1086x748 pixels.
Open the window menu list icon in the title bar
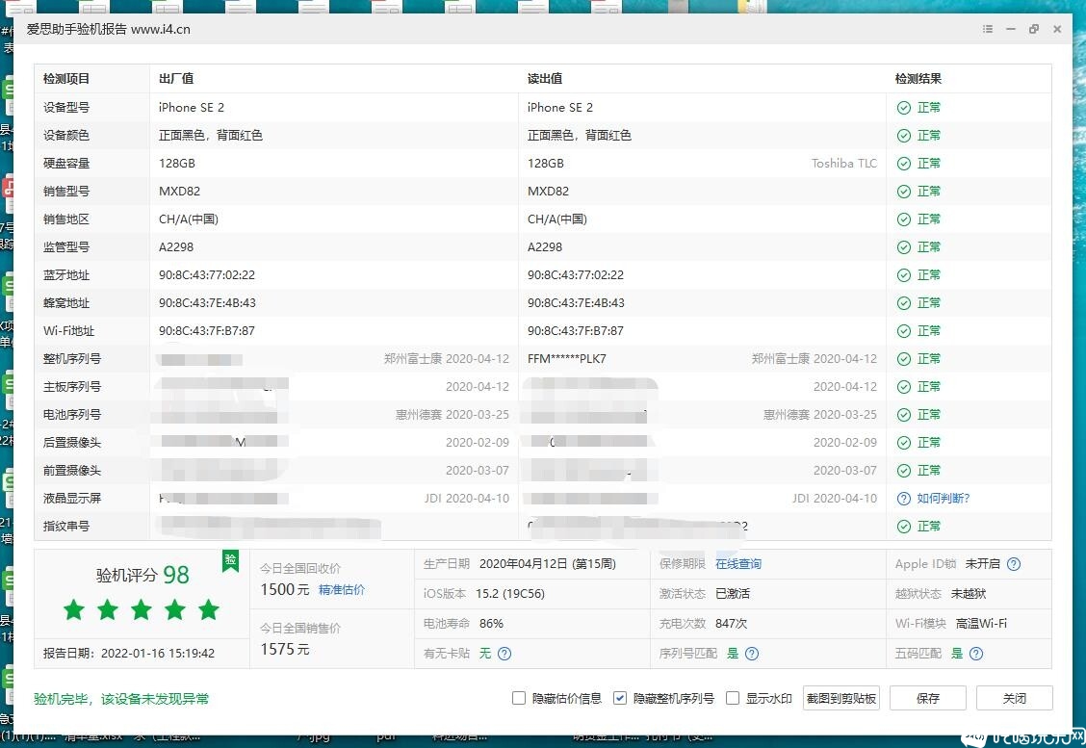pos(988,29)
